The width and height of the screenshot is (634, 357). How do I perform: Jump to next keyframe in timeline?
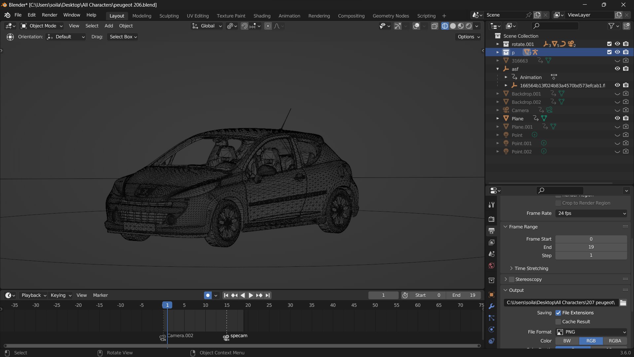[259, 295]
